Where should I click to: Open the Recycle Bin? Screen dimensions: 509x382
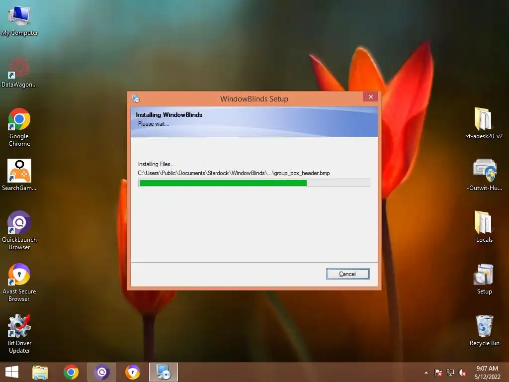point(484,330)
